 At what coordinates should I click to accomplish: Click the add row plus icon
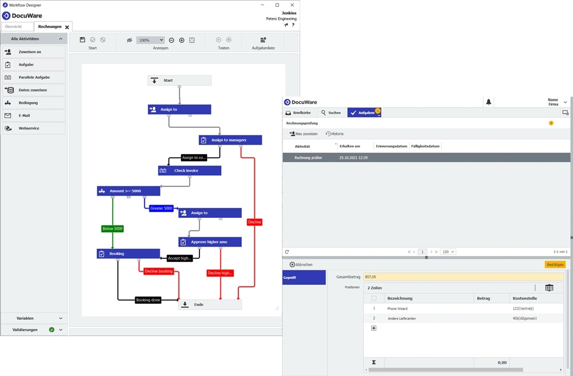pos(374,328)
